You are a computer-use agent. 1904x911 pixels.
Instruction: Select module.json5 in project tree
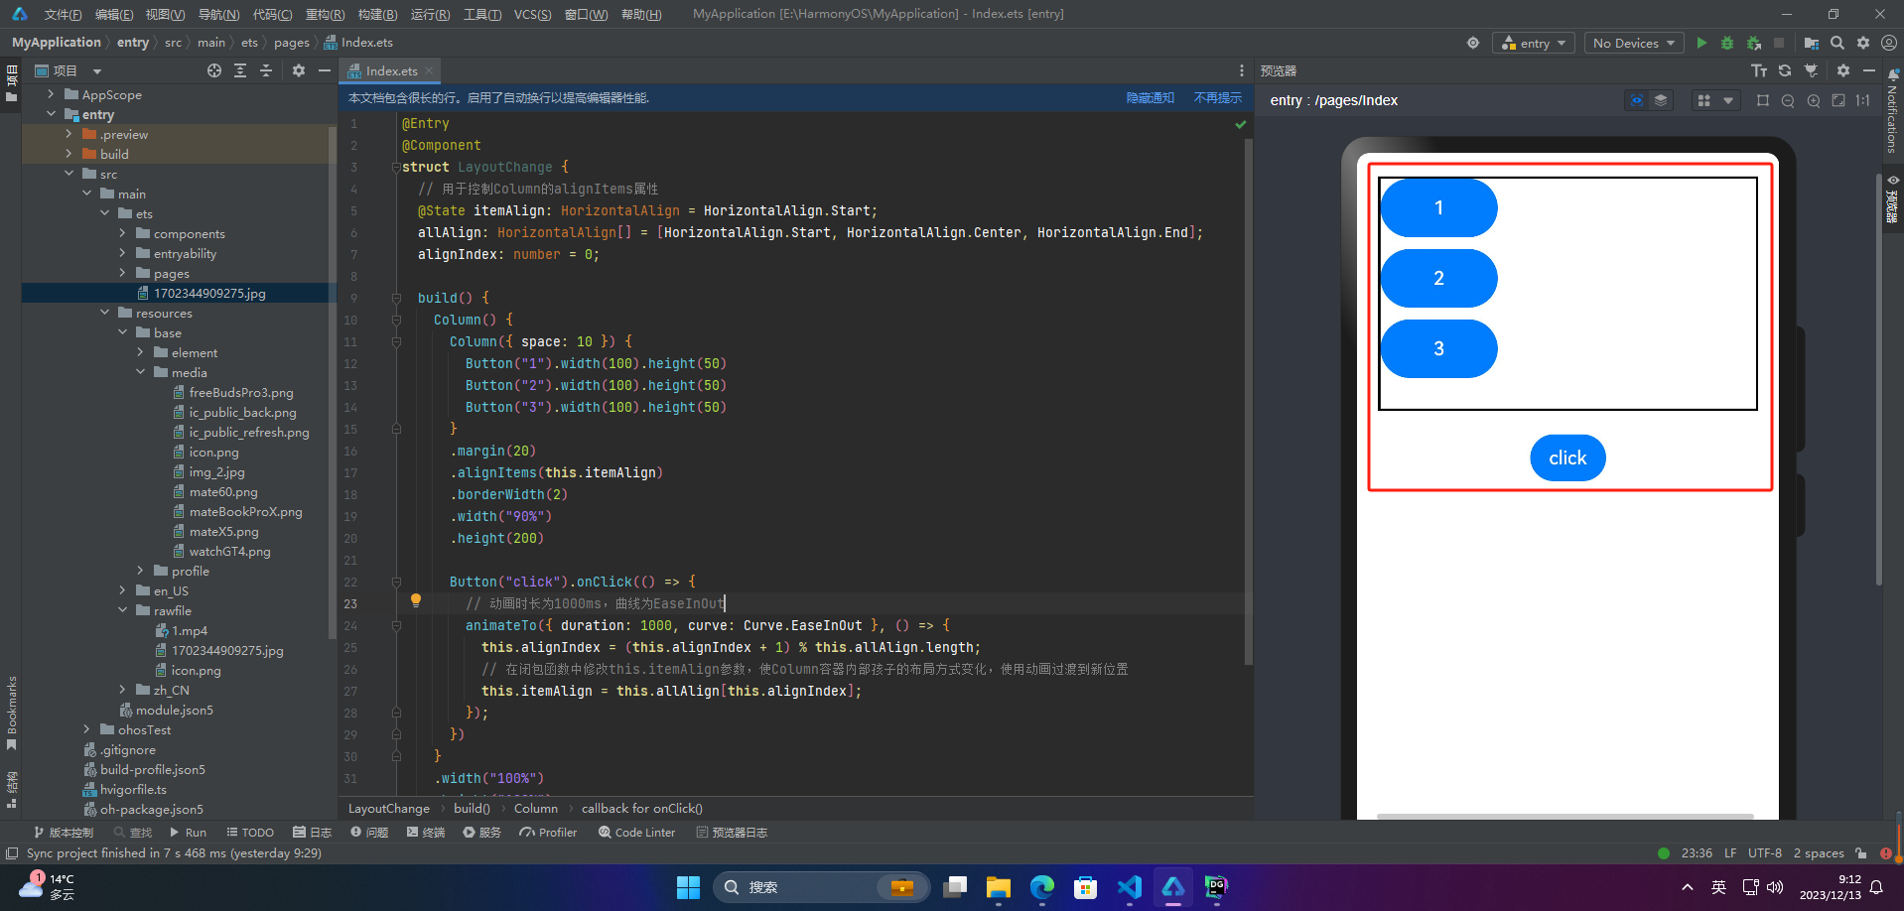tap(175, 710)
